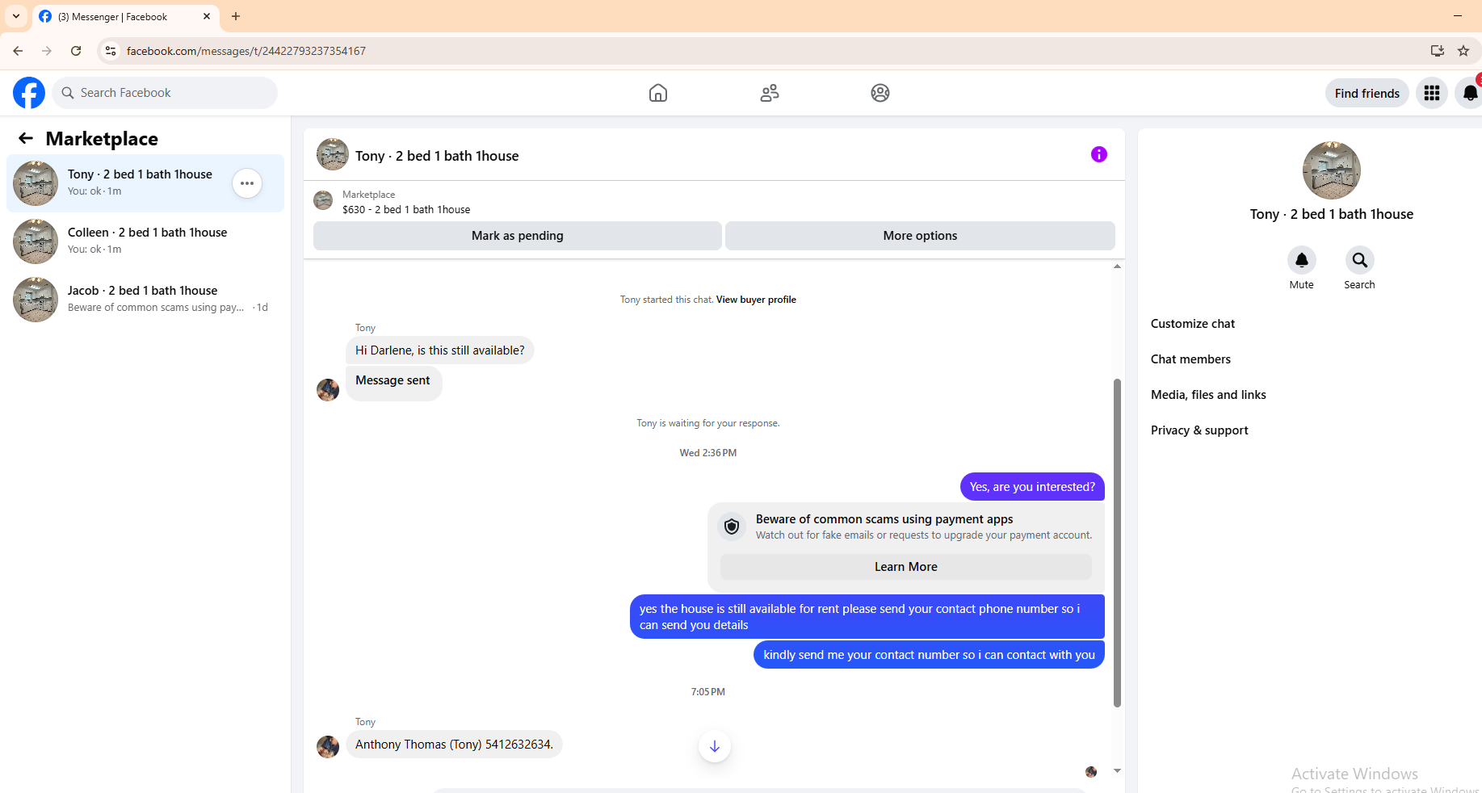Click the "Message sent" bubble
The image size is (1482, 793).
click(x=394, y=383)
